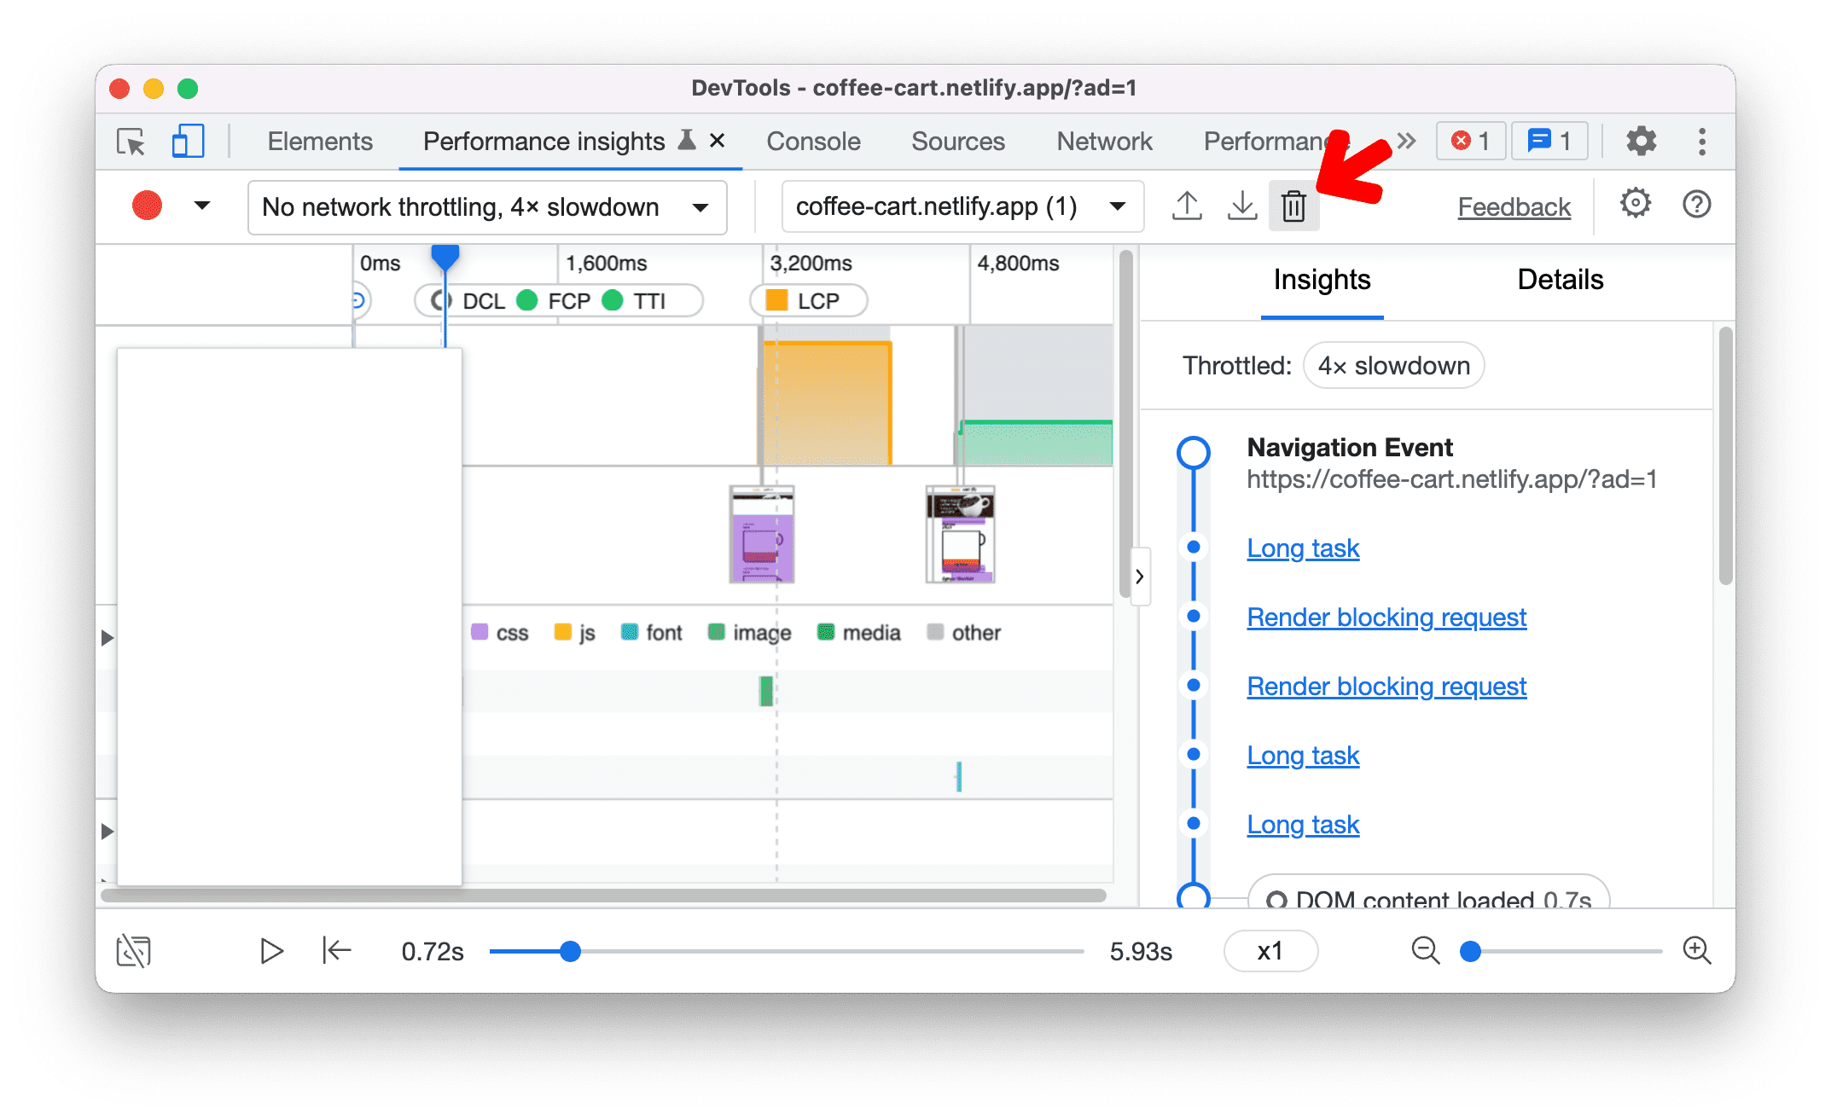1831x1119 pixels.
Task: Click the download recording icon
Action: [x=1239, y=206]
